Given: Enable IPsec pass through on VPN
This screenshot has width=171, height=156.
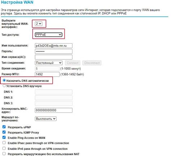Looking at the screenshot, I should pyautogui.click(x=4, y=143).
